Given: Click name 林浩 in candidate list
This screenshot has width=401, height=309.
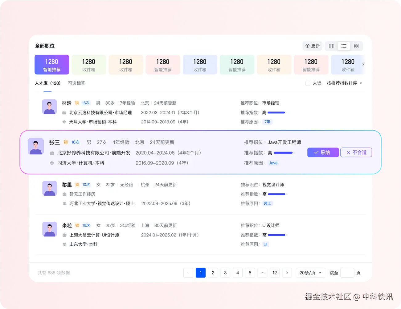Looking at the screenshot, I should pos(67,103).
